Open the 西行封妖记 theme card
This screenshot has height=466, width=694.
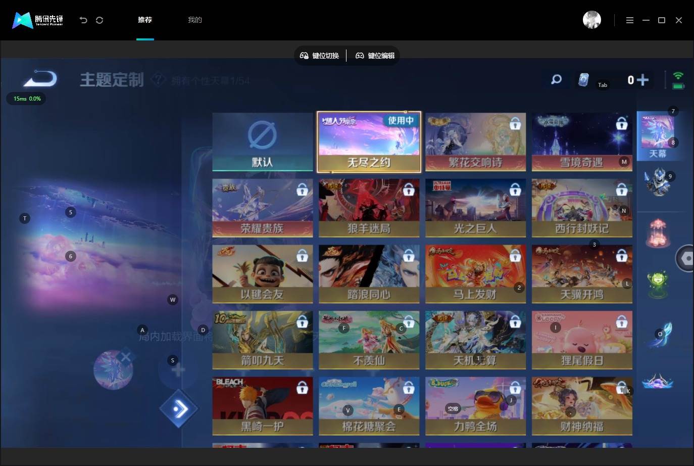[582, 208]
